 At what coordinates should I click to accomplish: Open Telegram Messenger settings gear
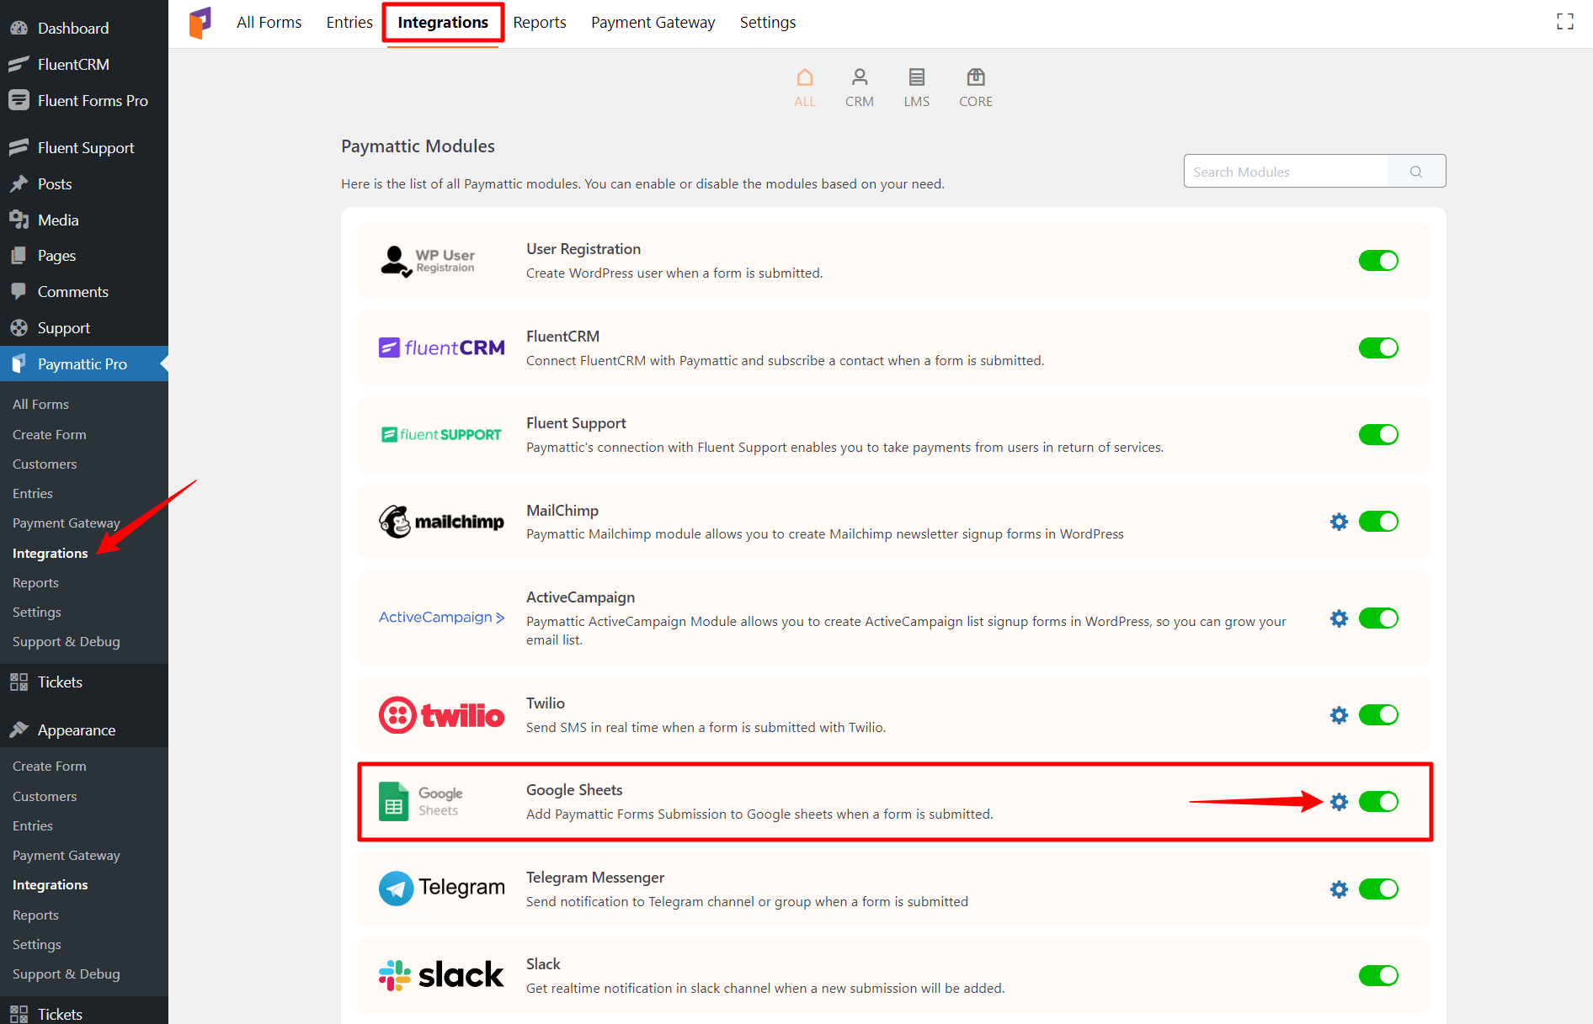[1339, 889]
